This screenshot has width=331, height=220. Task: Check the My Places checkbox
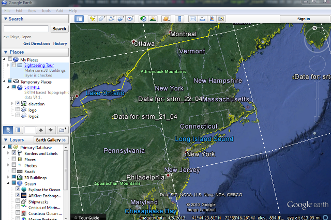10,58
